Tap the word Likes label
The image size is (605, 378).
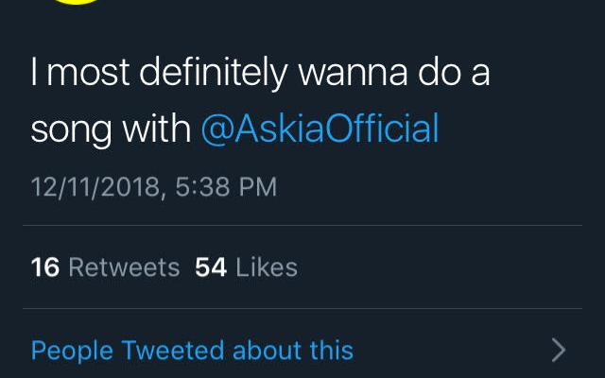266,267
